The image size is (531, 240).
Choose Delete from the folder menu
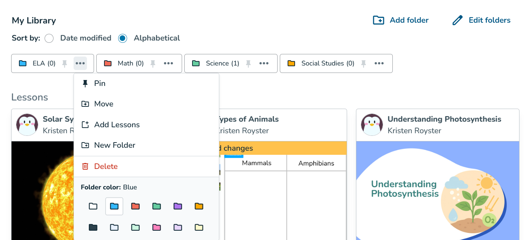coord(146,166)
